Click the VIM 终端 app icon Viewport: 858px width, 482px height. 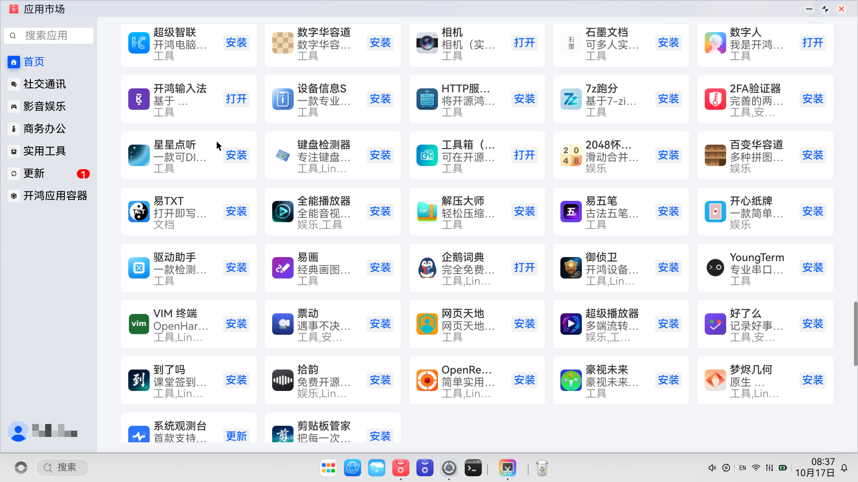point(139,324)
